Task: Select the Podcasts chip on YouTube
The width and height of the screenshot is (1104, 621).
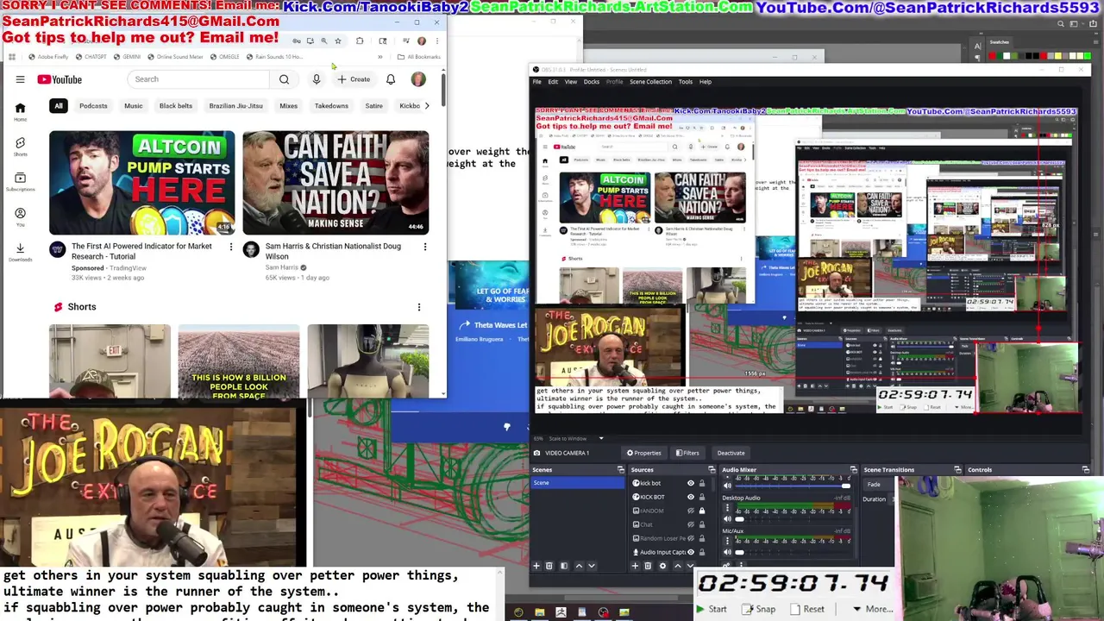Action: click(93, 106)
